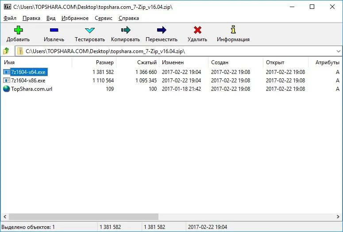This screenshot has height=232, width=343.
Task: Click the horizontal scrollbar left arrow
Action: [x=5, y=217]
